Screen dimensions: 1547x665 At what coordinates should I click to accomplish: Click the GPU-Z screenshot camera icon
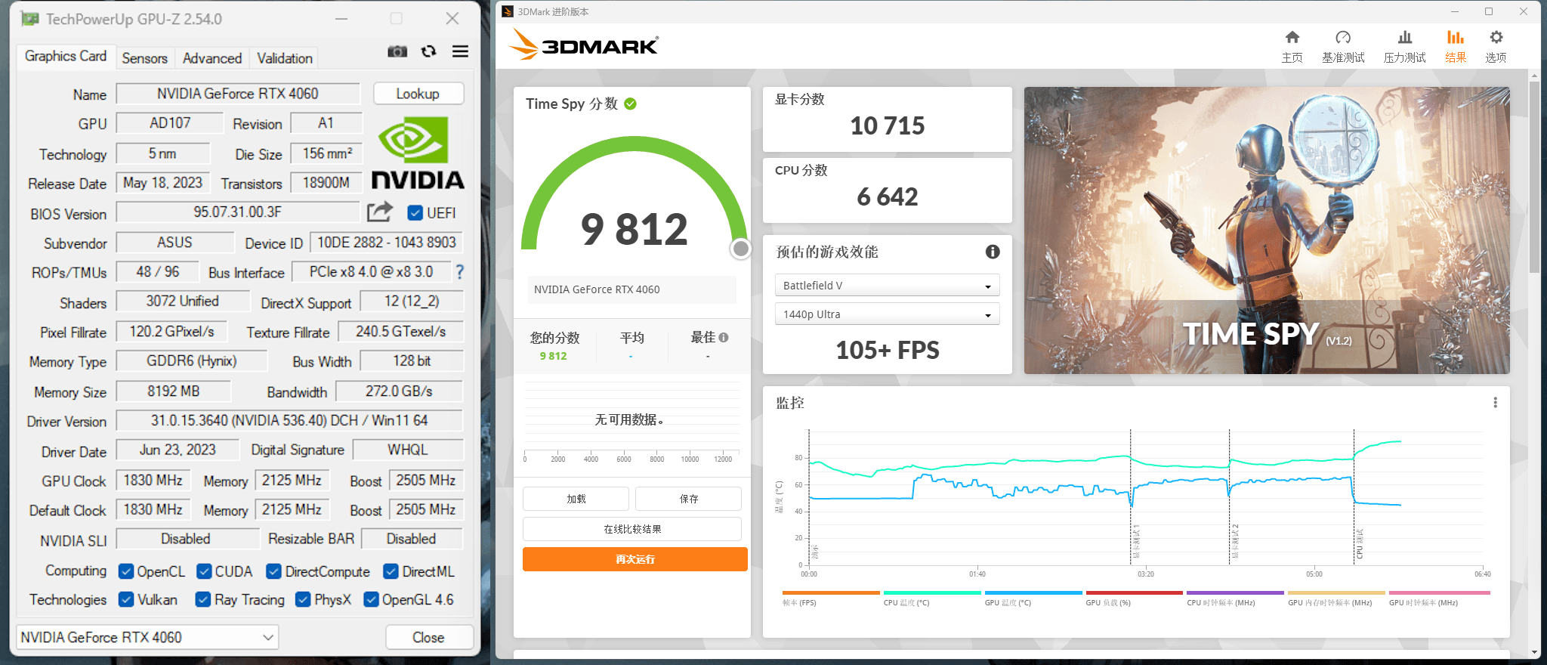tap(397, 51)
